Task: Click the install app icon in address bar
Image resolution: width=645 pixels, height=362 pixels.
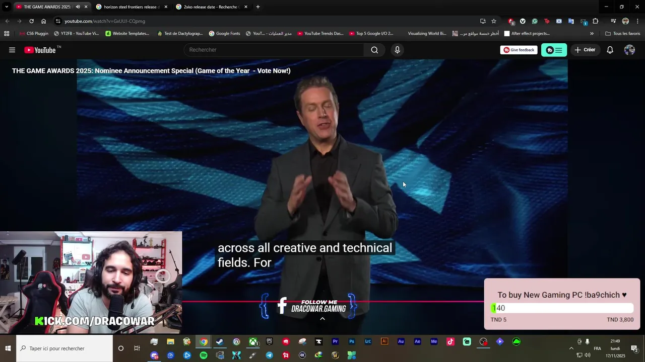Action: click(x=483, y=21)
